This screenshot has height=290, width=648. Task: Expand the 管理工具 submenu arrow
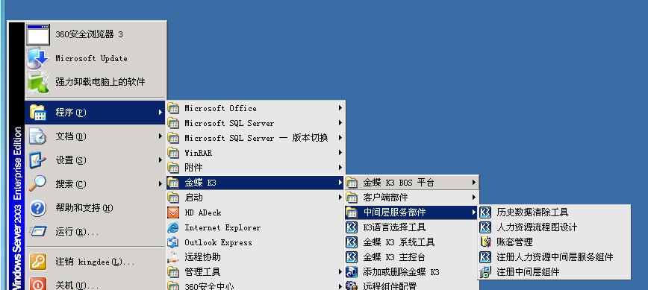pyautogui.click(x=340, y=271)
